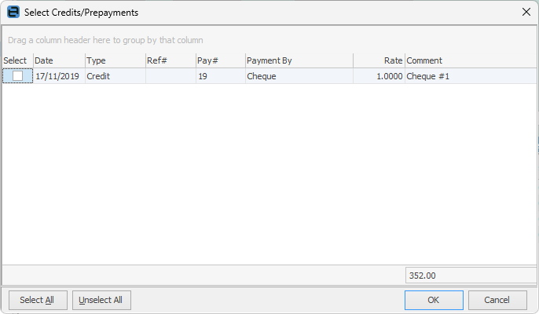This screenshot has width=539, height=314.
Task: Click the Cheque payment cell
Action: pos(299,76)
